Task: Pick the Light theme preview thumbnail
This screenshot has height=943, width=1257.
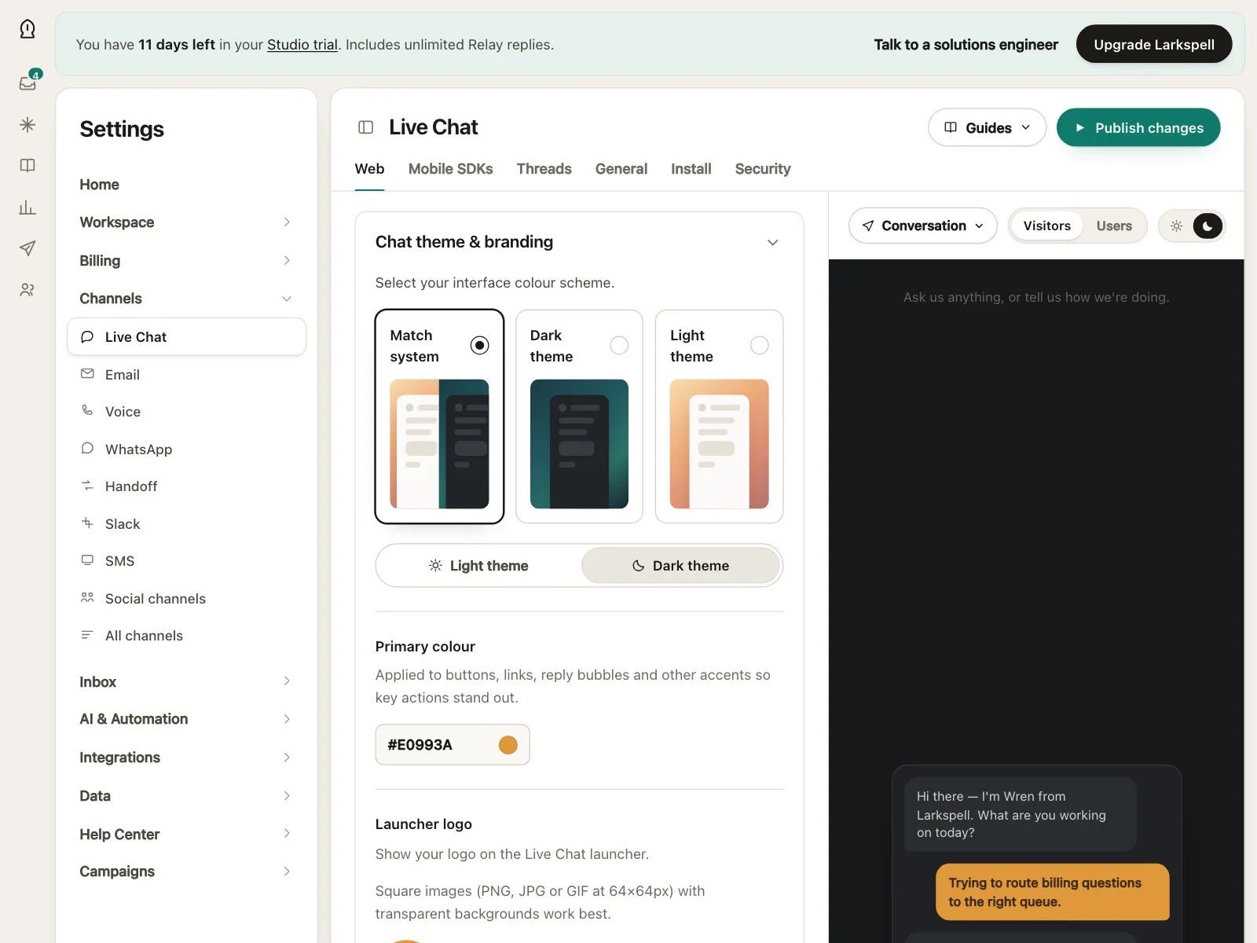Action: pos(719,444)
